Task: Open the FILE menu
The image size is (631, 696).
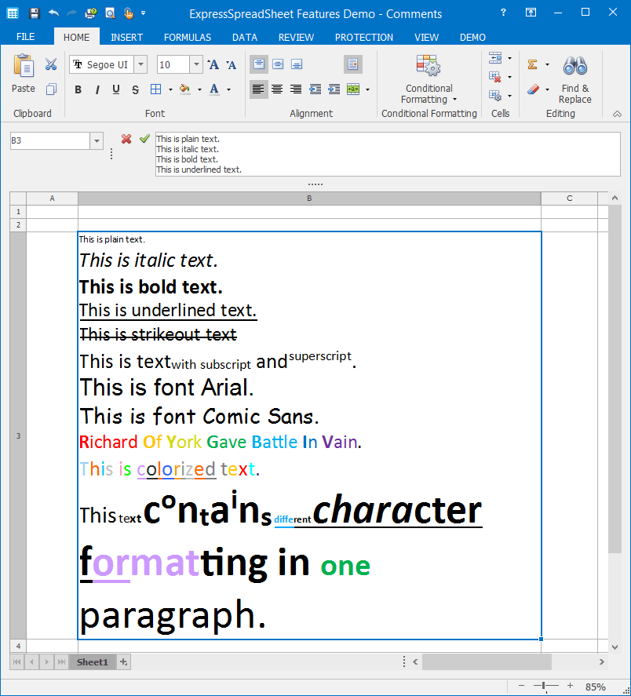Action: click(25, 37)
